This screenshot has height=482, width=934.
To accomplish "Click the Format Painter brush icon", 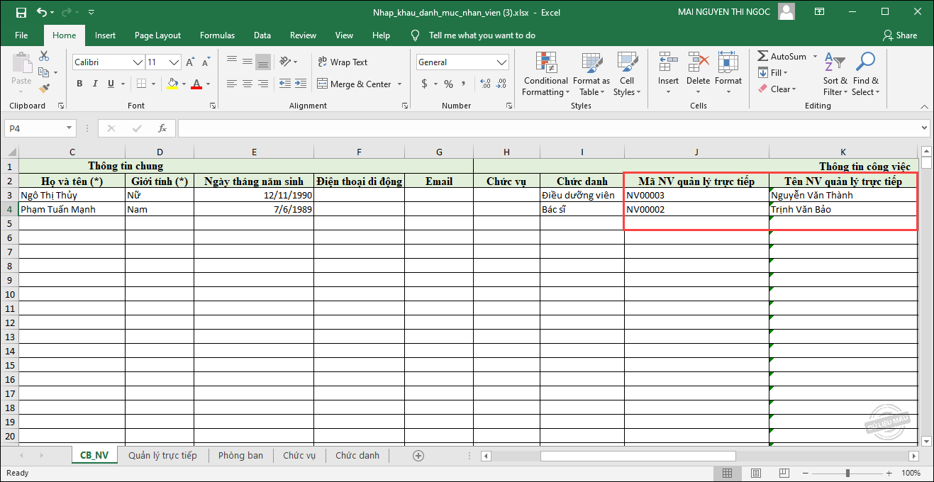I will click(x=44, y=89).
